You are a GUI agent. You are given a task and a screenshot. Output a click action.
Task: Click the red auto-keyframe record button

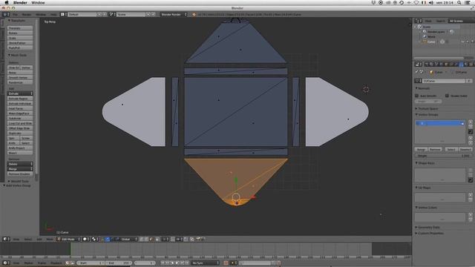click(x=226, y=263)
